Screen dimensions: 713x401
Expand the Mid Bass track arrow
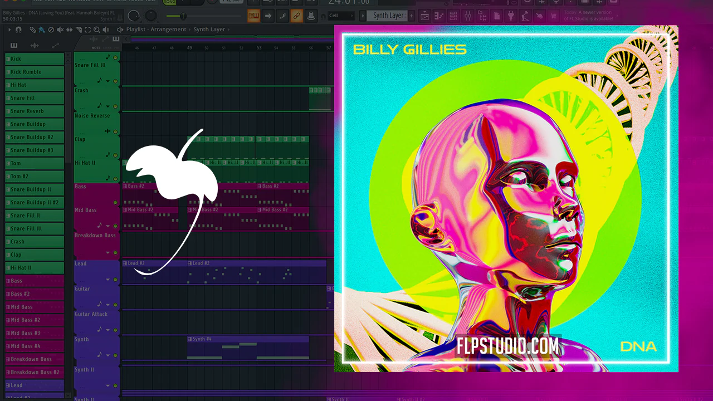(108, 226)
